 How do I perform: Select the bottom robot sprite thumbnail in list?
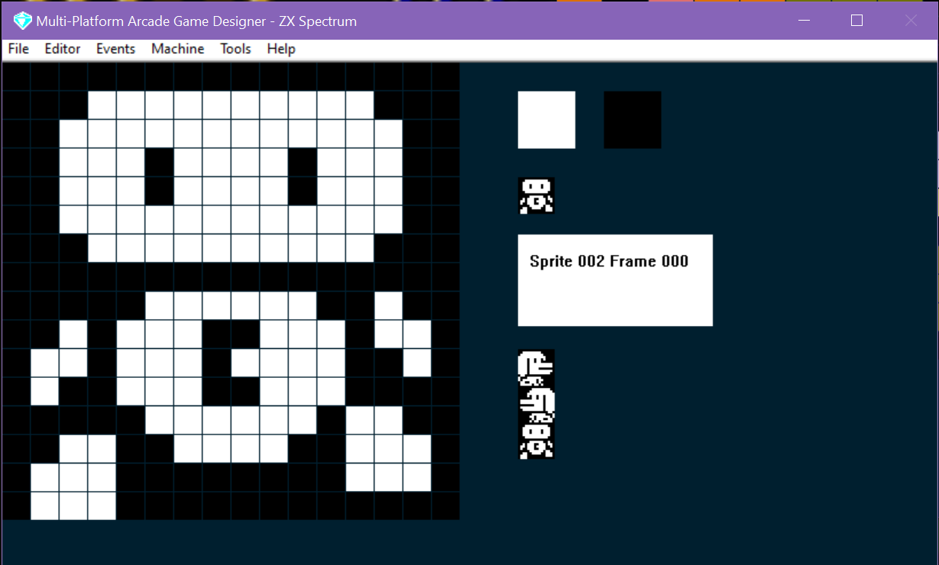point(536,441)
